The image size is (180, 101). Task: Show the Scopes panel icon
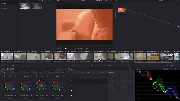click(x=172, y=65)
